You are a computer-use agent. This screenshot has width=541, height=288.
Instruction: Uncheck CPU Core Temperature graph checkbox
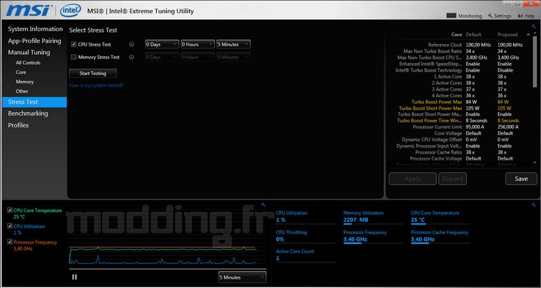point(10,210)
